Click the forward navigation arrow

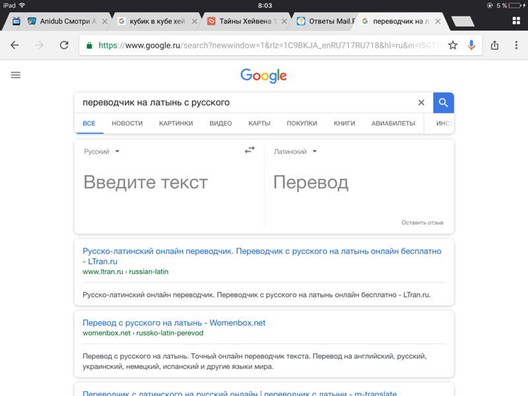tap(40, 45)
